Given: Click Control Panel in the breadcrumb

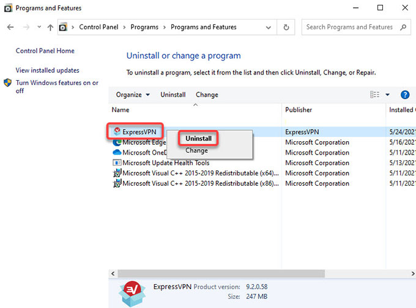Looking at the screenshot, I should [98, 27].
